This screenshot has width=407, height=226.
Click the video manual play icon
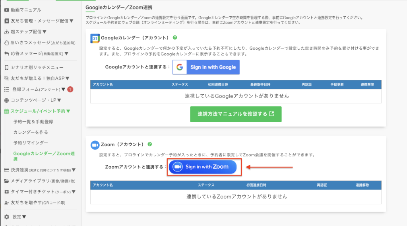tap(6, 10)
